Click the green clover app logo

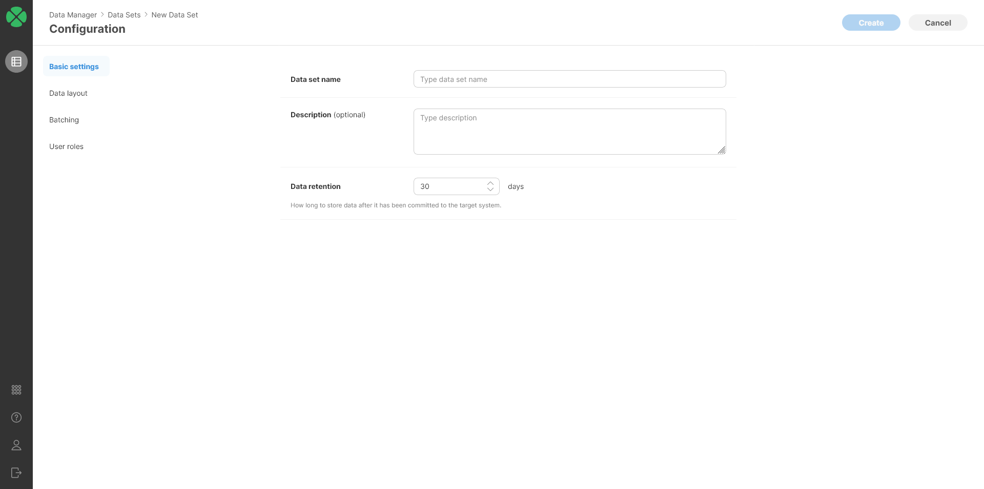[x=16, y=16]
